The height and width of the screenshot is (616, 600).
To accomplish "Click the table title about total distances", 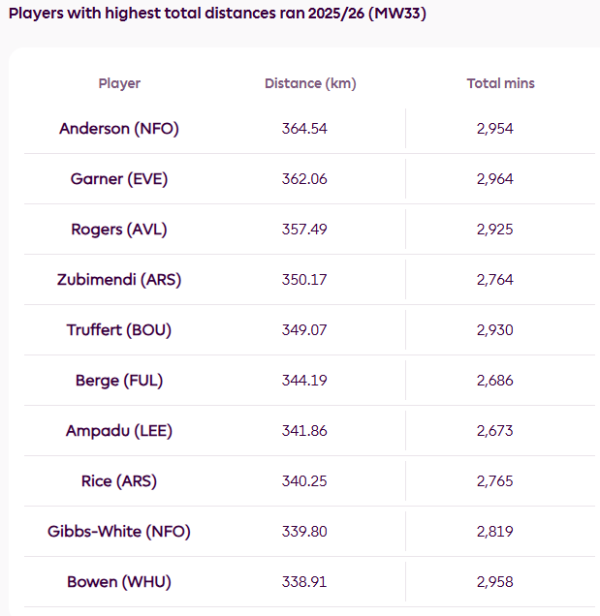I will pyautogui.click(x=217, y=14).
